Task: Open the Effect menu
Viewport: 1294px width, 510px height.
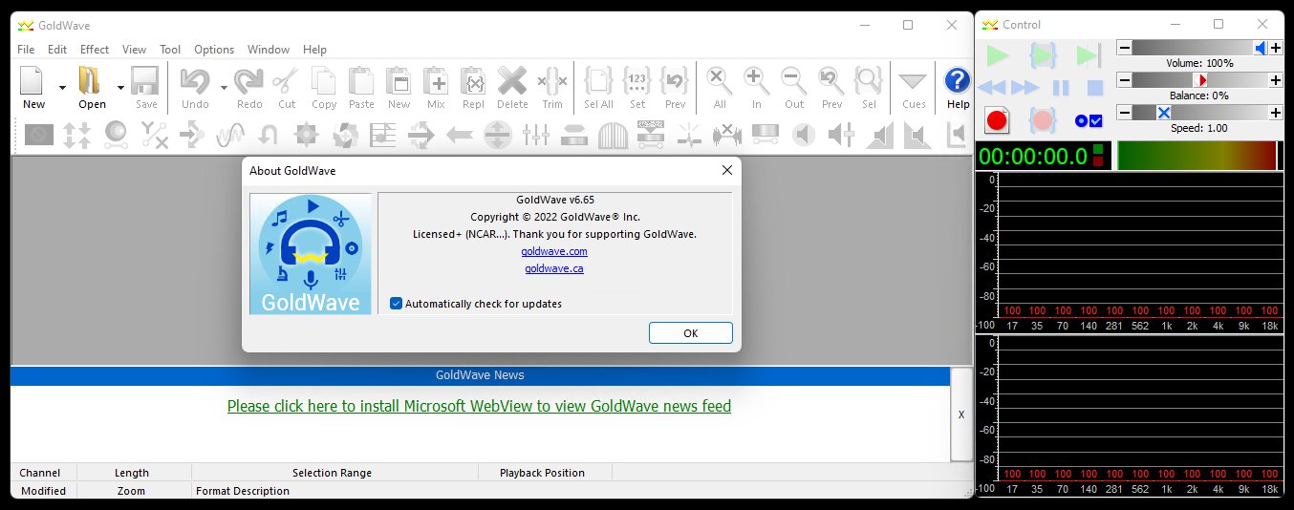Action: click(x=95, y=49)
